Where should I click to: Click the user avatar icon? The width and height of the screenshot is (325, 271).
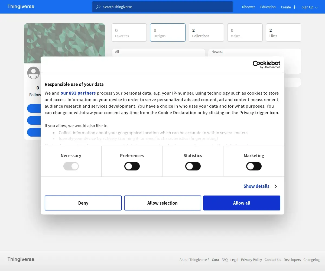pyautogui.click(x=34, y=73)
